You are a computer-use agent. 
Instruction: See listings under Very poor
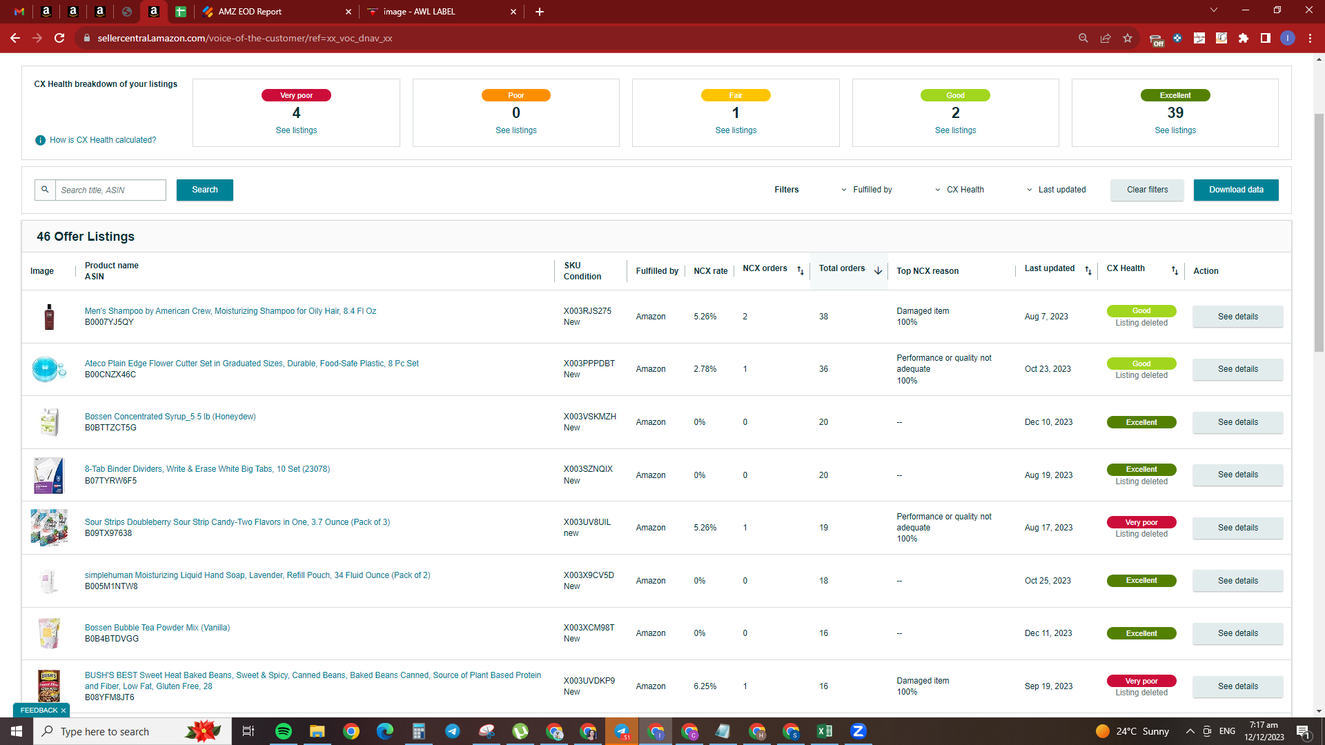[296, 130]
